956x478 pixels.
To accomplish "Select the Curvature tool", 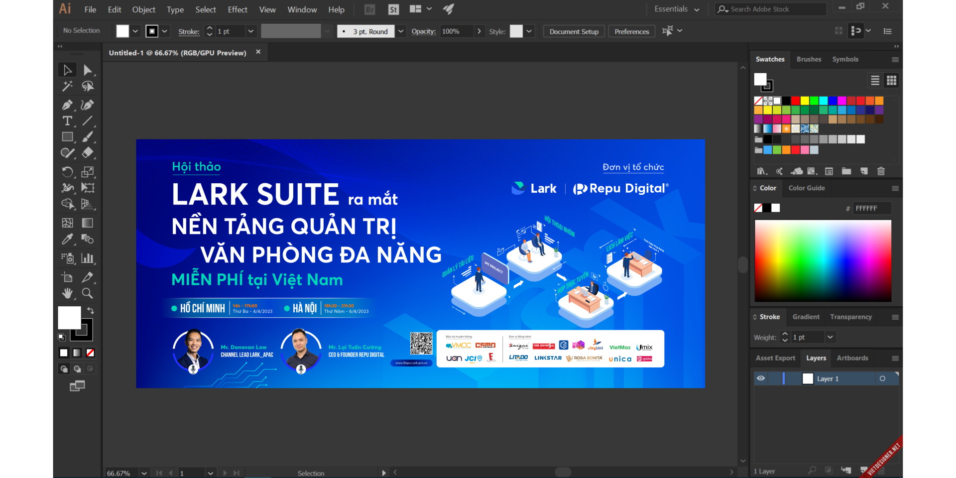I will 88,105.
